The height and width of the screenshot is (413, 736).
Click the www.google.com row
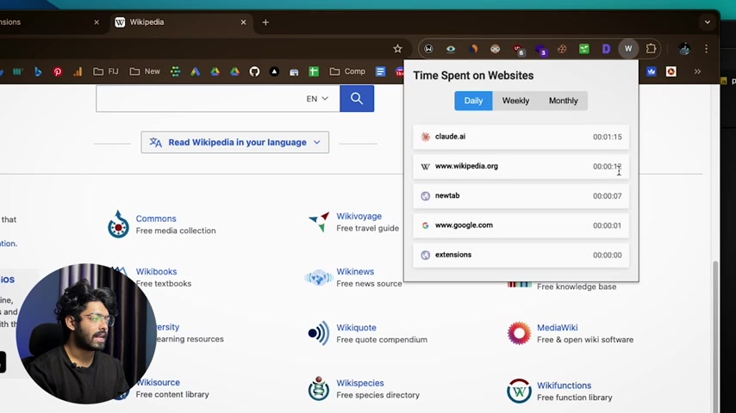pos(521,225)
